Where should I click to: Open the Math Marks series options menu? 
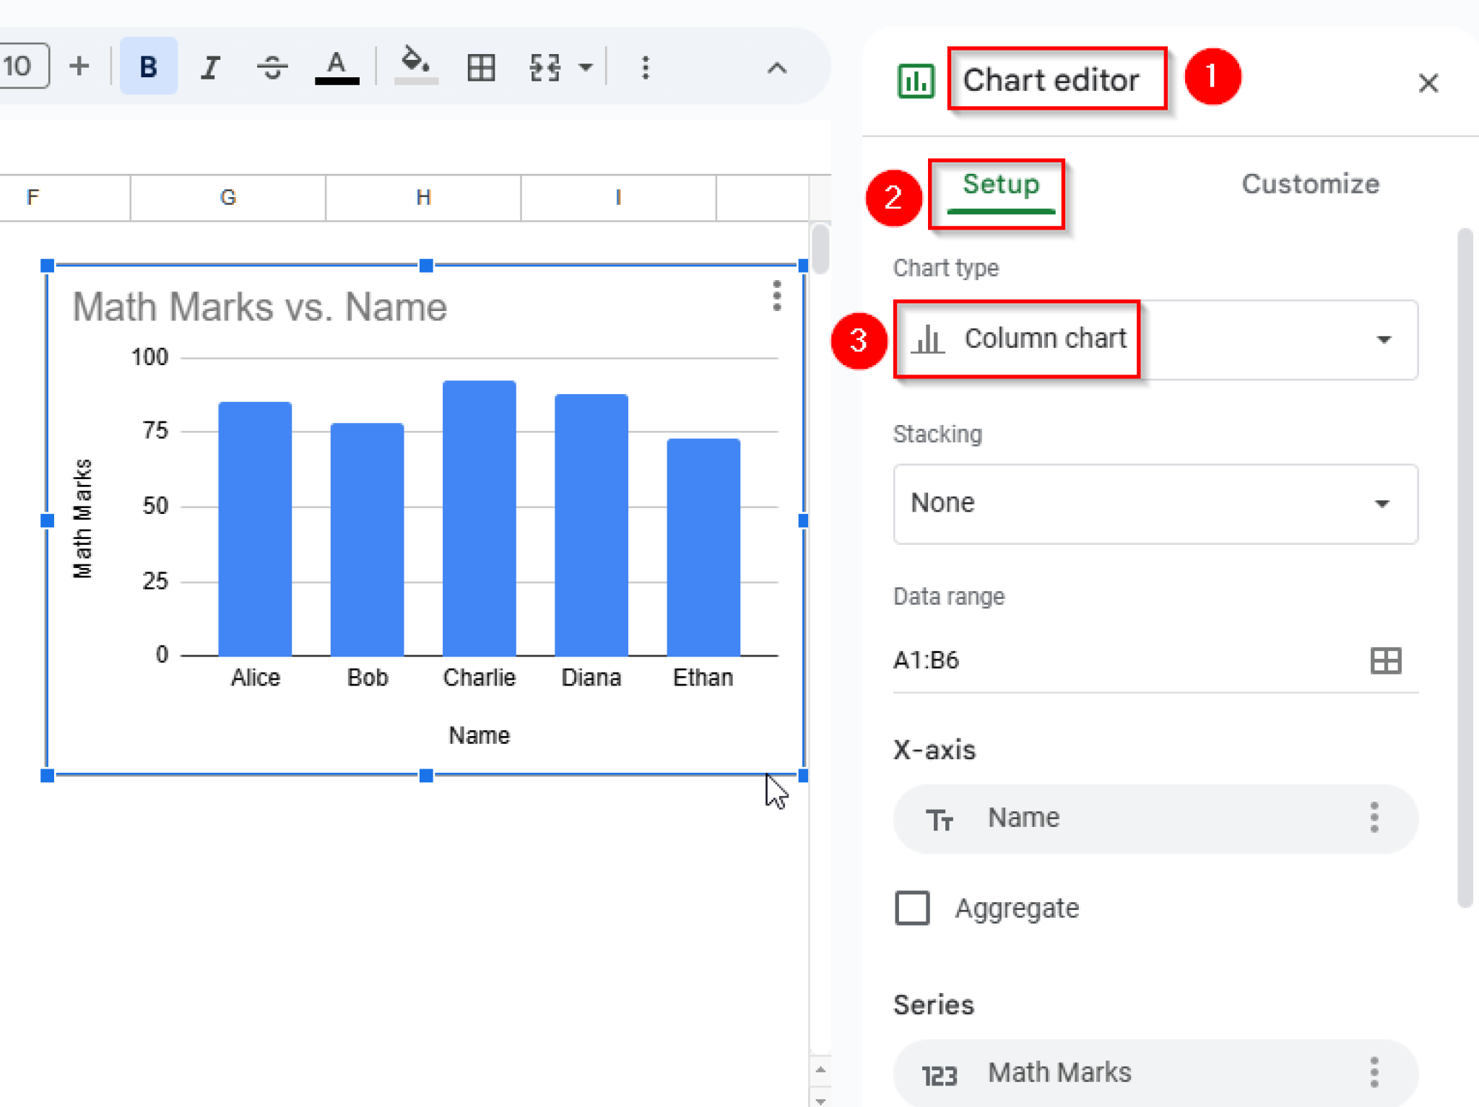pos(1374,1073)
